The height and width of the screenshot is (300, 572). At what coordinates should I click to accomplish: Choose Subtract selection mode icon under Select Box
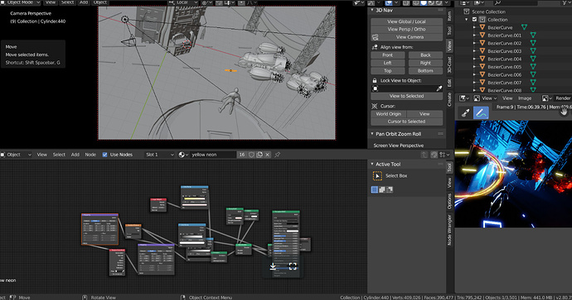click(x=390, y=189)
